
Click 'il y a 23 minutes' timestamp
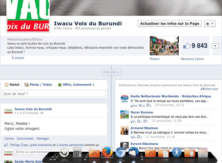27,113
